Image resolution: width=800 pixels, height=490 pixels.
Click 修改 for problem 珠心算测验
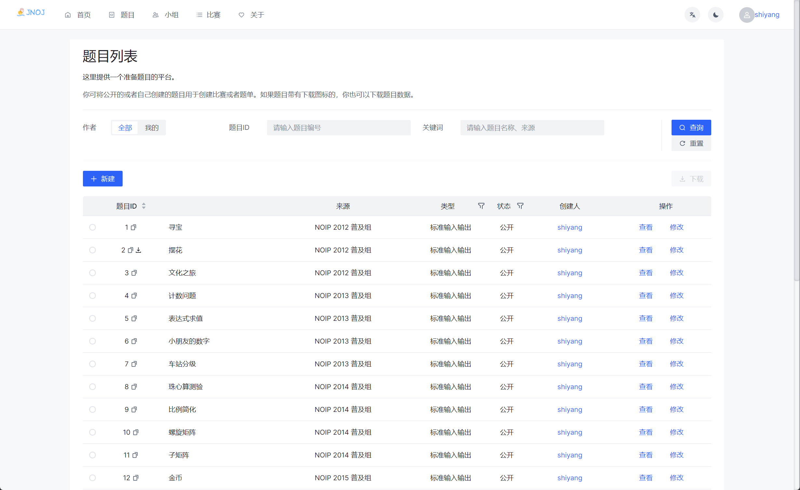[x=677, y=387]
